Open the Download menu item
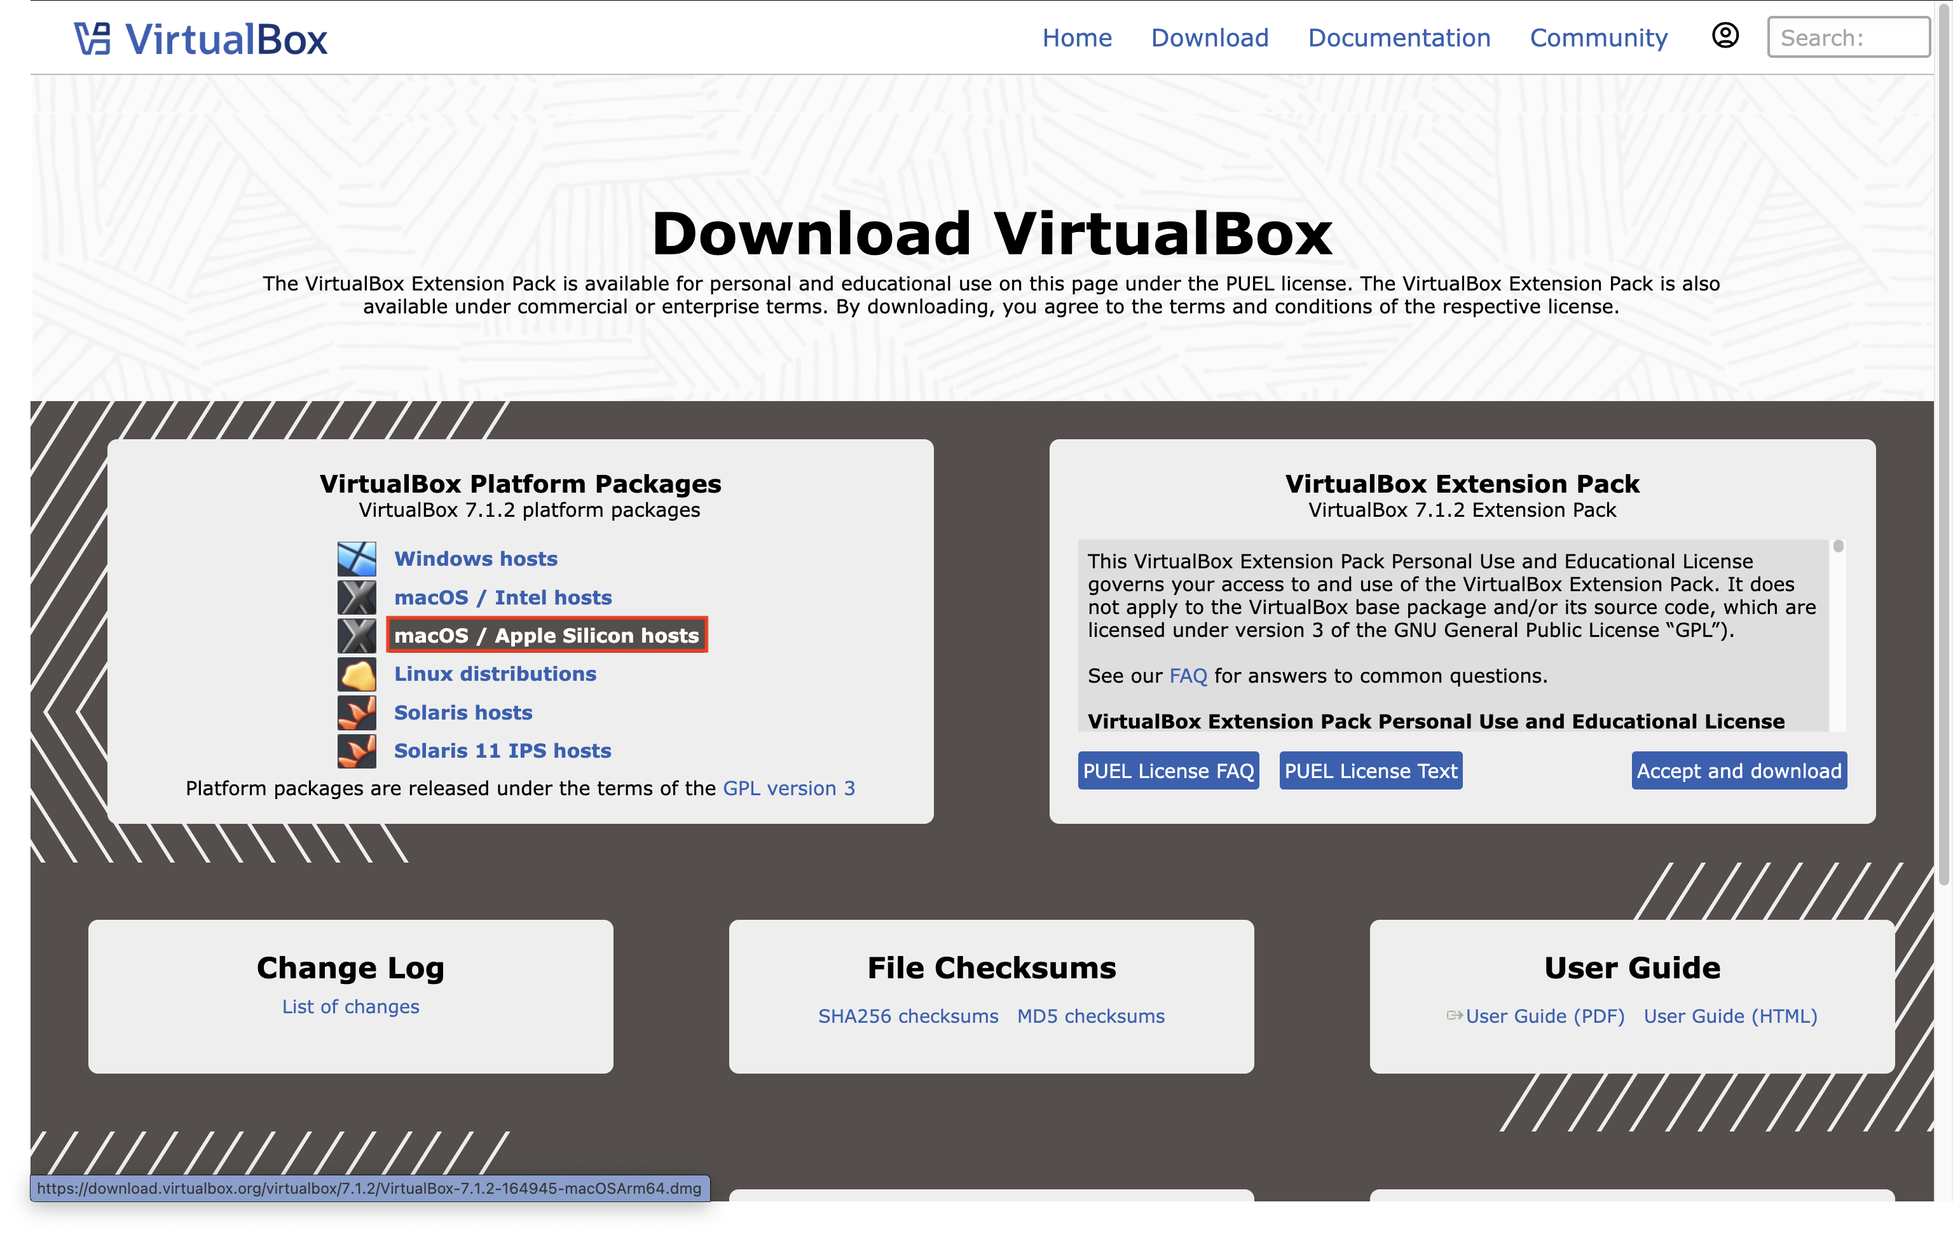This screenshot has height=1237, width=1953. 1209,38
